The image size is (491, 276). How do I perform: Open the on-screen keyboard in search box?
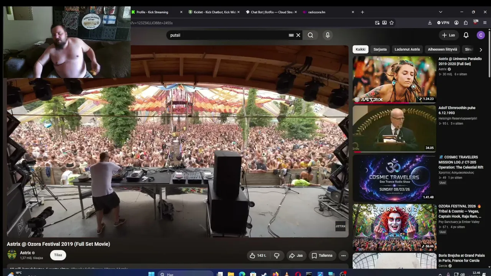click(x=291, y=35)
